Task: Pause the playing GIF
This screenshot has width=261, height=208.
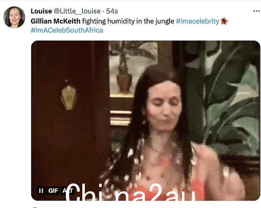Action: pyautogui.click(x=41, y=191)
